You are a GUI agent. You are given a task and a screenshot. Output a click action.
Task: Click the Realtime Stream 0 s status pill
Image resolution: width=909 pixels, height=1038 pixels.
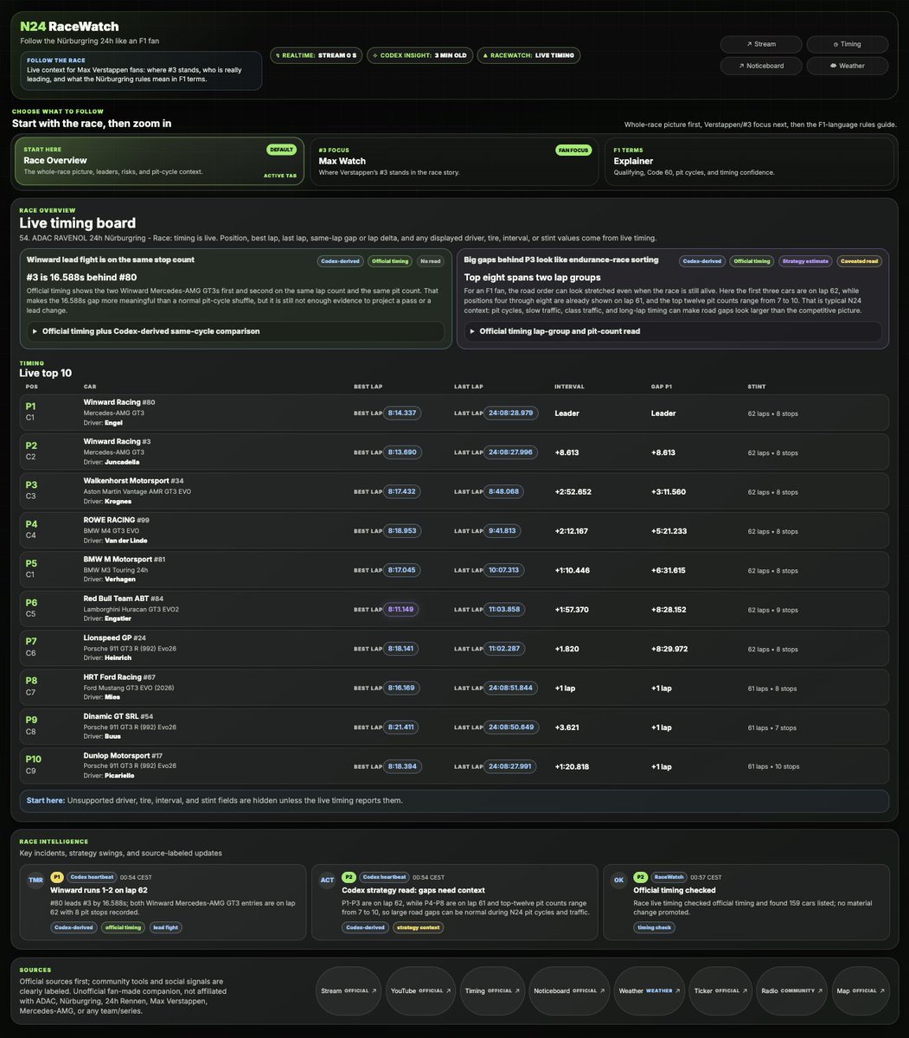pos(317,55)
